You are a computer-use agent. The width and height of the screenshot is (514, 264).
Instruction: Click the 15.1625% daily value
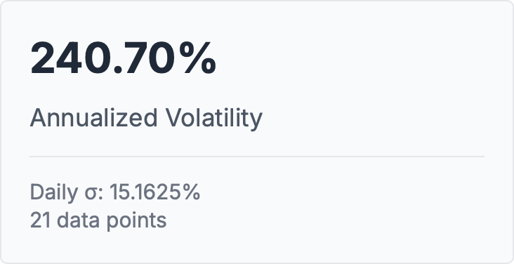click(x=154, y=192)
